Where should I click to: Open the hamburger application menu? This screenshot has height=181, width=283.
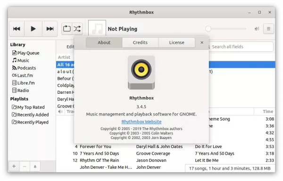coord(268,29)
